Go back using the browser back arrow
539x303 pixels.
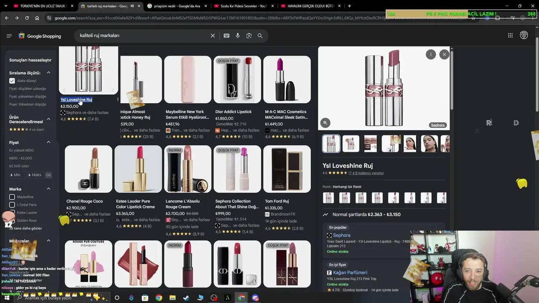tap(7, 18)
